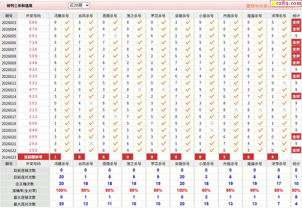Click 谷风杀号 current kill number 8 badge
Viewport: 302px width, 208px height.
click(x=79, y=157)
